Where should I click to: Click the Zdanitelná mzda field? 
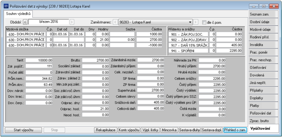[x=151, y=60]
